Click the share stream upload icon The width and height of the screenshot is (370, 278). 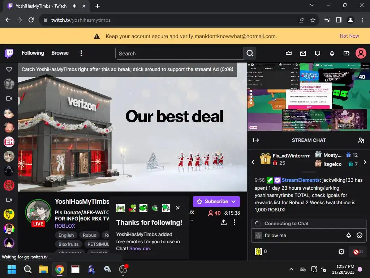coord(223,222)
